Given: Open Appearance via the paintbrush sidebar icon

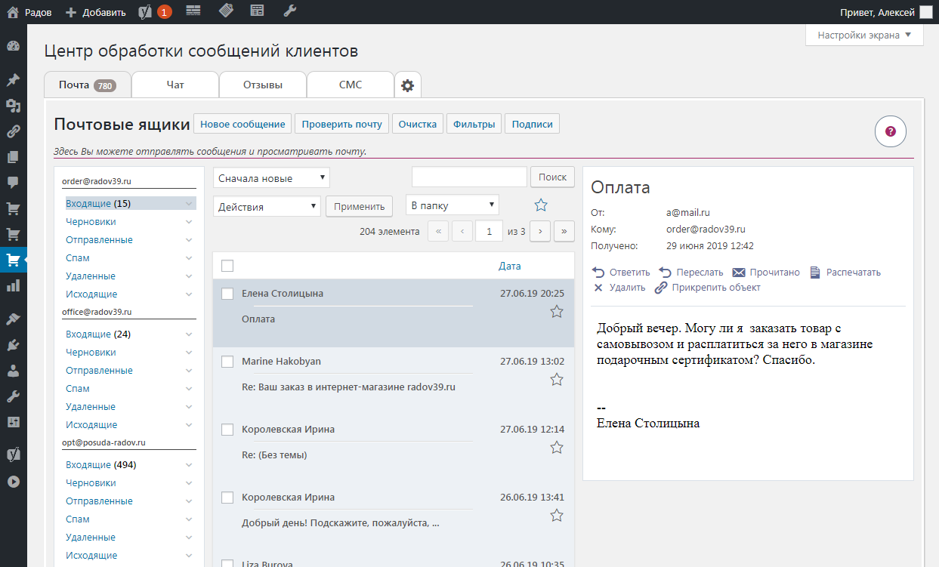Looking at the screenshot, I should (13, 319).
